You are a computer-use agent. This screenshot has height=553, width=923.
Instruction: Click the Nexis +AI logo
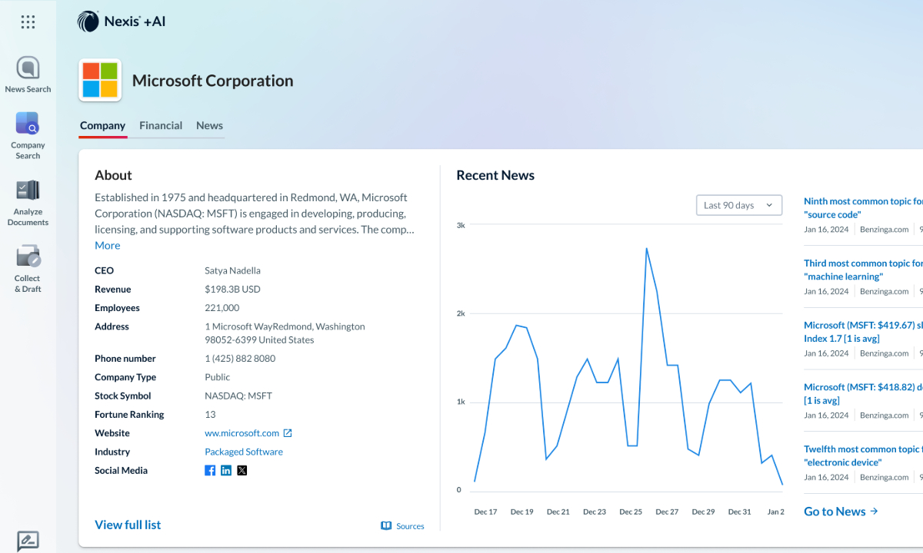pyautogui.click(x=121, y=22)
